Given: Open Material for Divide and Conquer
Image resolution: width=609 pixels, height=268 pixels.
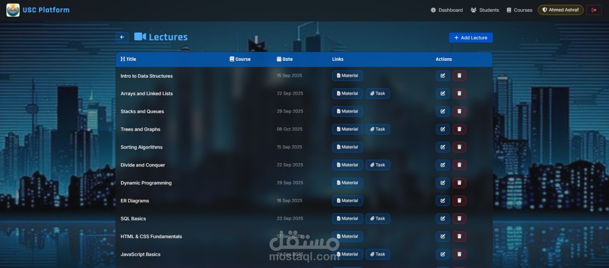Looking at the screenshot, I should pos(348,165).
